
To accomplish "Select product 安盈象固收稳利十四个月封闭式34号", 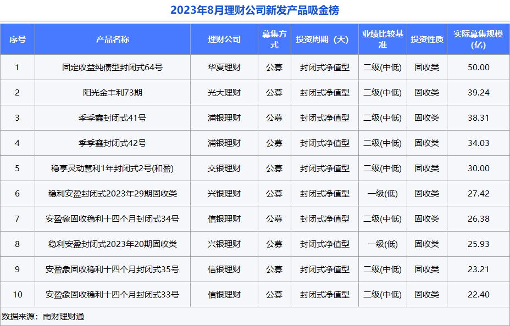I will click(113, 219).
